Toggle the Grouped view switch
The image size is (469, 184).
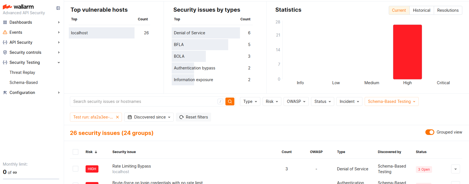click(x=430, y=132)
